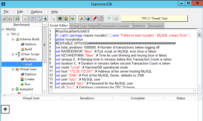The width and height of the screenshot is (203, 121).
Task: Click the globe toolbar icon
Action: pos(88,18)
